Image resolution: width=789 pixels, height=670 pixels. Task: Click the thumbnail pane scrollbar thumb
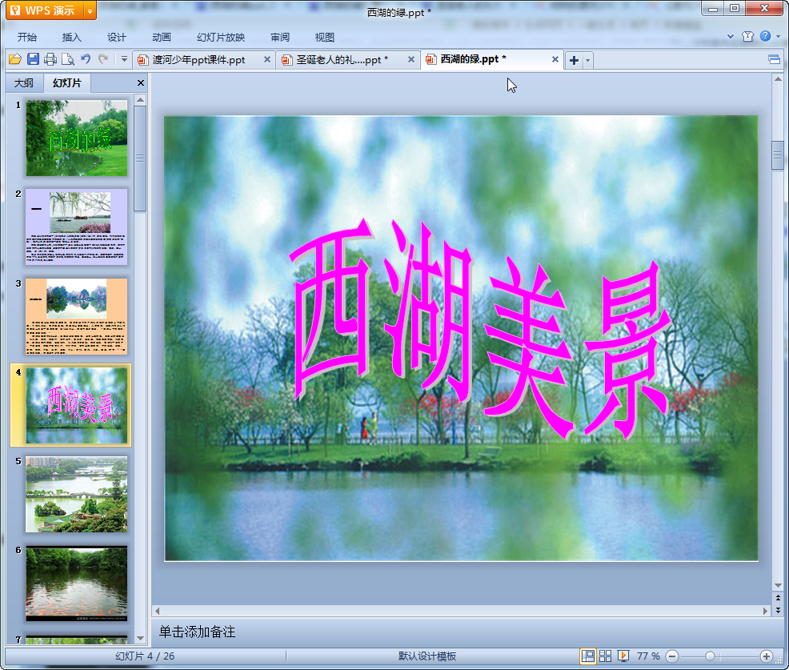point(140,158)
